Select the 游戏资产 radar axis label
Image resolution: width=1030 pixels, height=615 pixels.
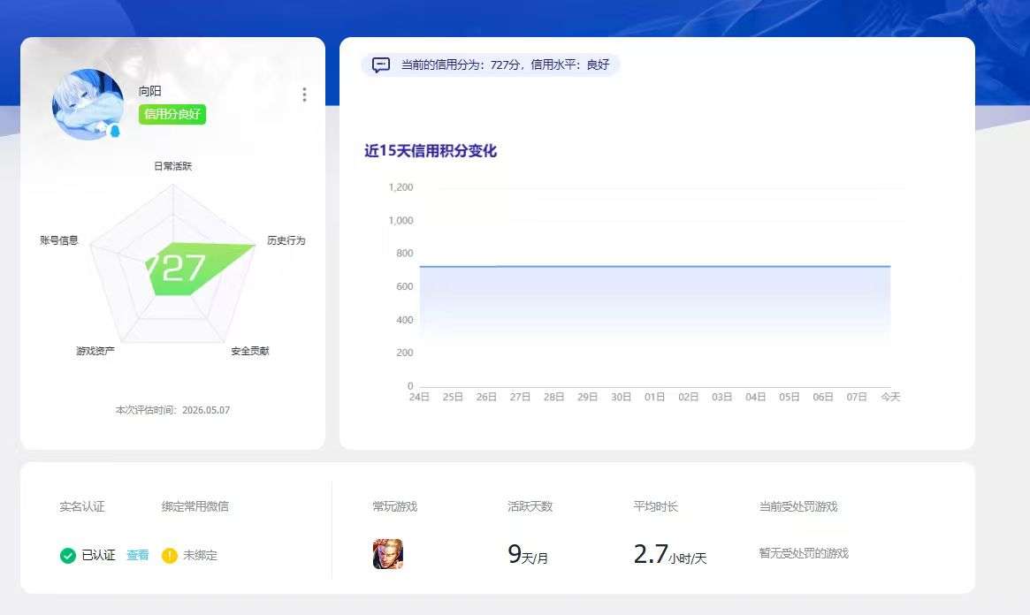[95, 351]
